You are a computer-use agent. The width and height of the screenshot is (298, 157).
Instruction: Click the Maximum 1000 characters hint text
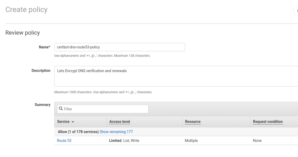[103, 92]
